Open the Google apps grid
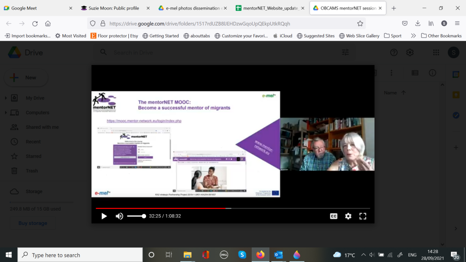Viewport: 466px width, 262px height. click(436, 53)
